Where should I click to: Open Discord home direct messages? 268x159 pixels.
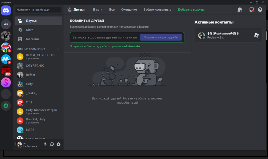6,10
